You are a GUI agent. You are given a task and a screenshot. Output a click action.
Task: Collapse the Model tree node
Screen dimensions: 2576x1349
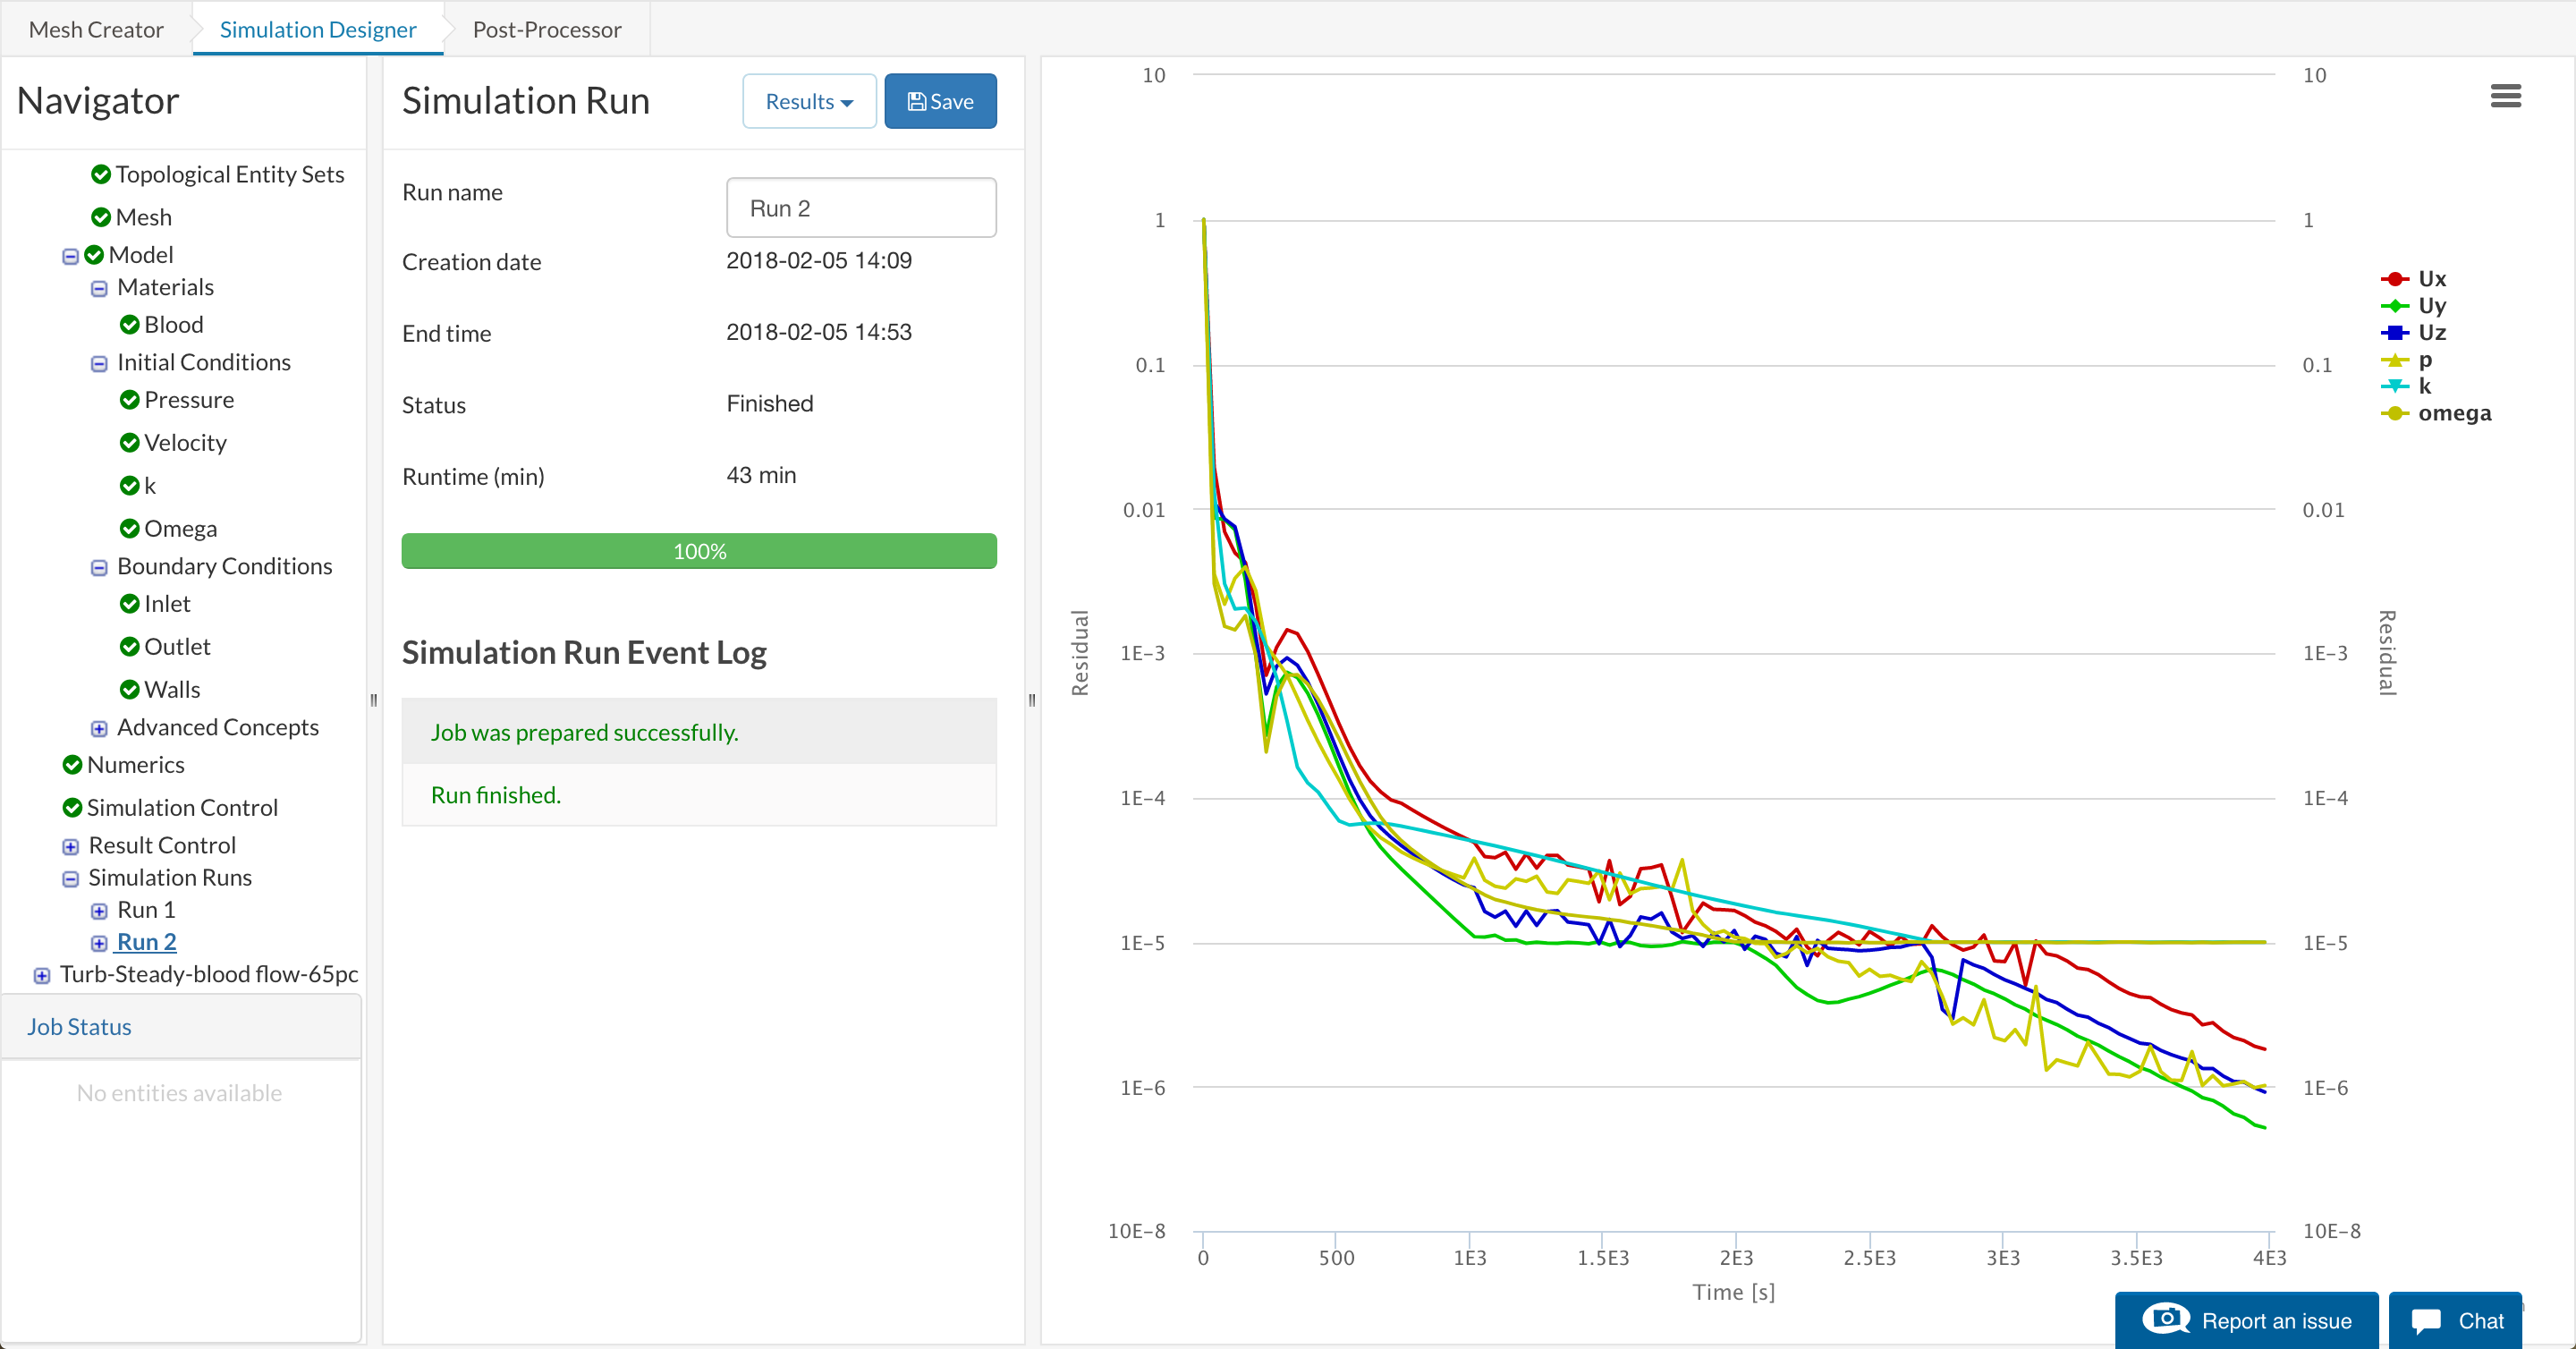click(70, 256)
